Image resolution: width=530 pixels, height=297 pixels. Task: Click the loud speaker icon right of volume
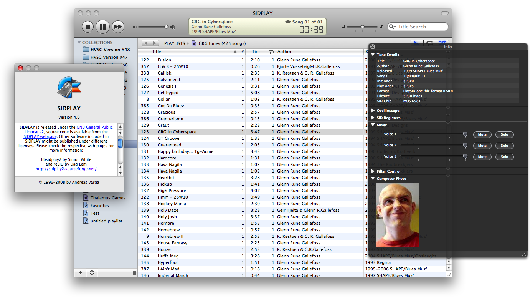click(173, 27)
